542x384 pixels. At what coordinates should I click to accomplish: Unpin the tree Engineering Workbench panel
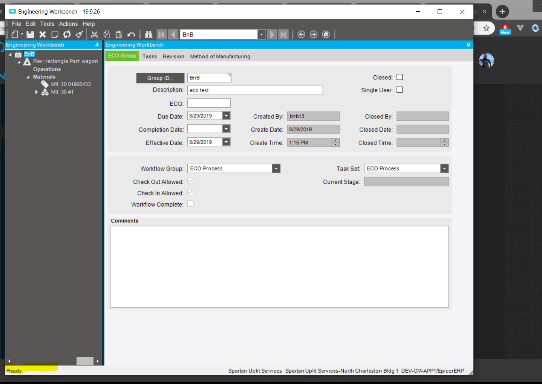pos(97,45)
